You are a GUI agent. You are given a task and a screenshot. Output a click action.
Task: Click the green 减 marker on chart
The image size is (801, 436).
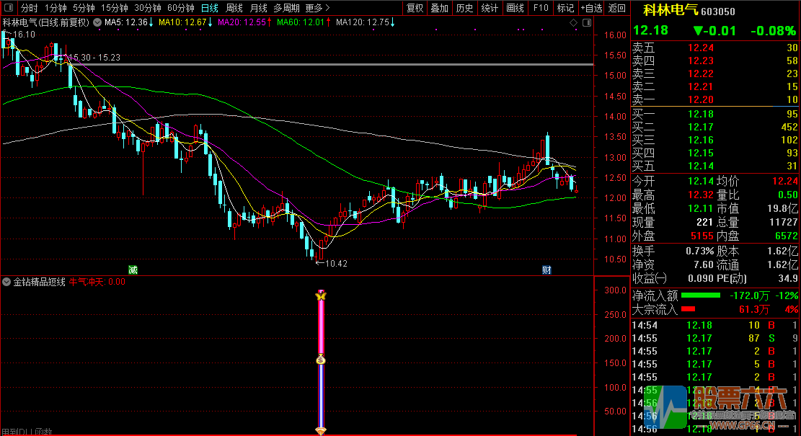pos(133,270)
